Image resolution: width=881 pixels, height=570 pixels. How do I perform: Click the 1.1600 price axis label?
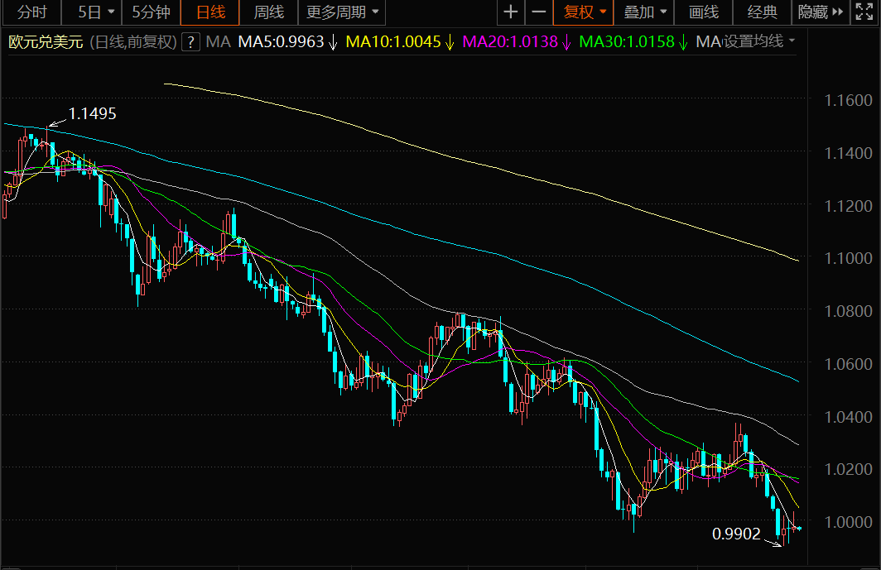[x=848, y=101]
